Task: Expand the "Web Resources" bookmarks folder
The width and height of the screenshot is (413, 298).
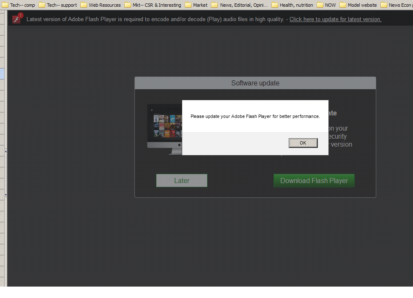Action: click(x=101, y=5)
